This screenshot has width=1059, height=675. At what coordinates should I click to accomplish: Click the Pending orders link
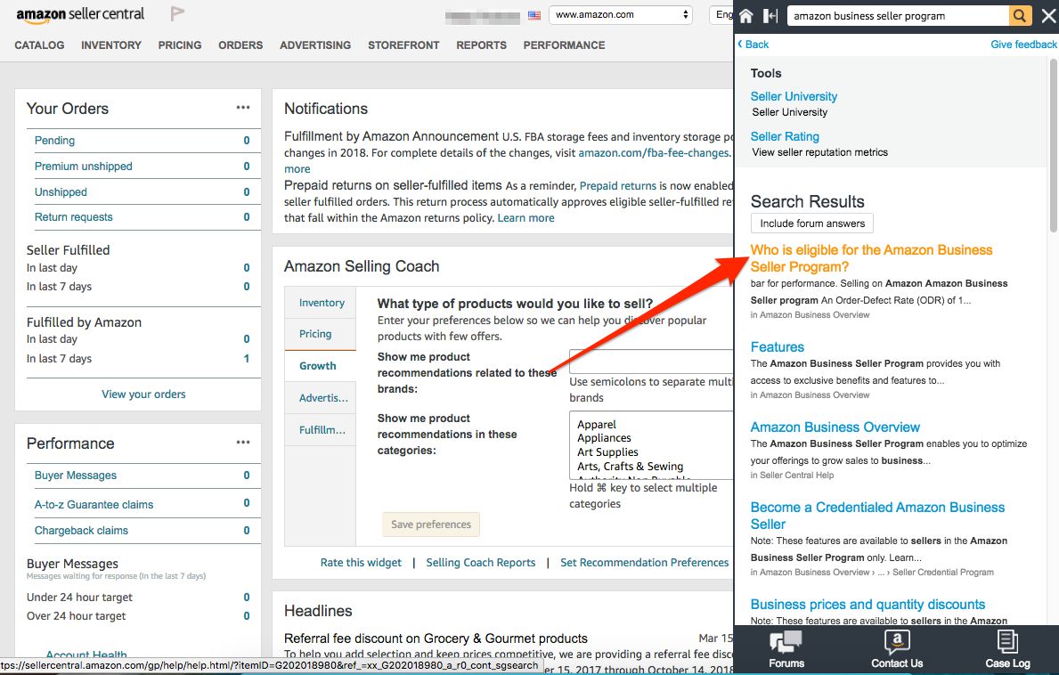[54, 141]
